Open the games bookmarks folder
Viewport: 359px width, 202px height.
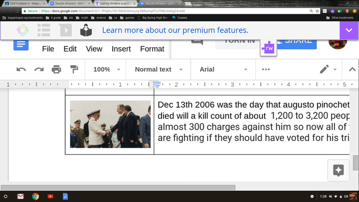[127, 17]
